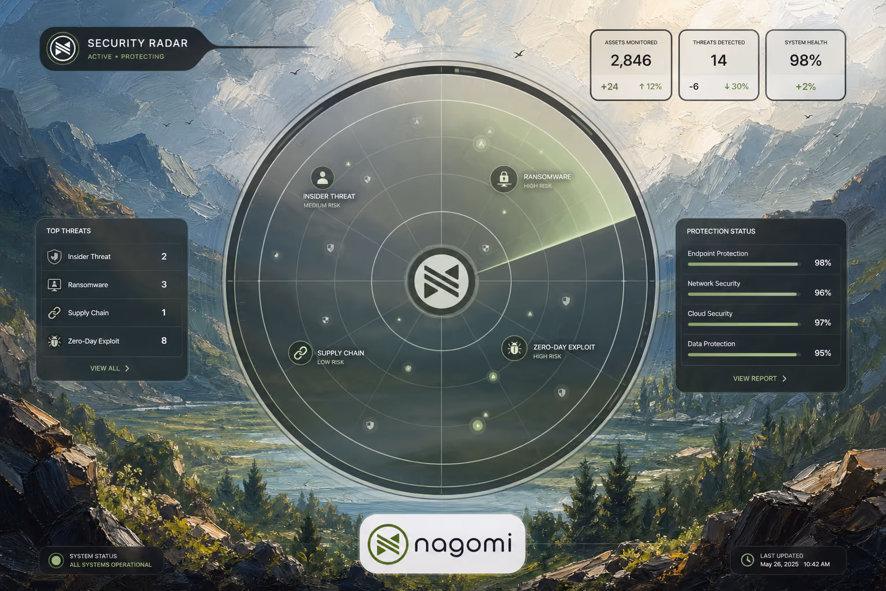Expand the View Report chevron in Protection Status
The image size is (886, 591).
tap(784, 379)
